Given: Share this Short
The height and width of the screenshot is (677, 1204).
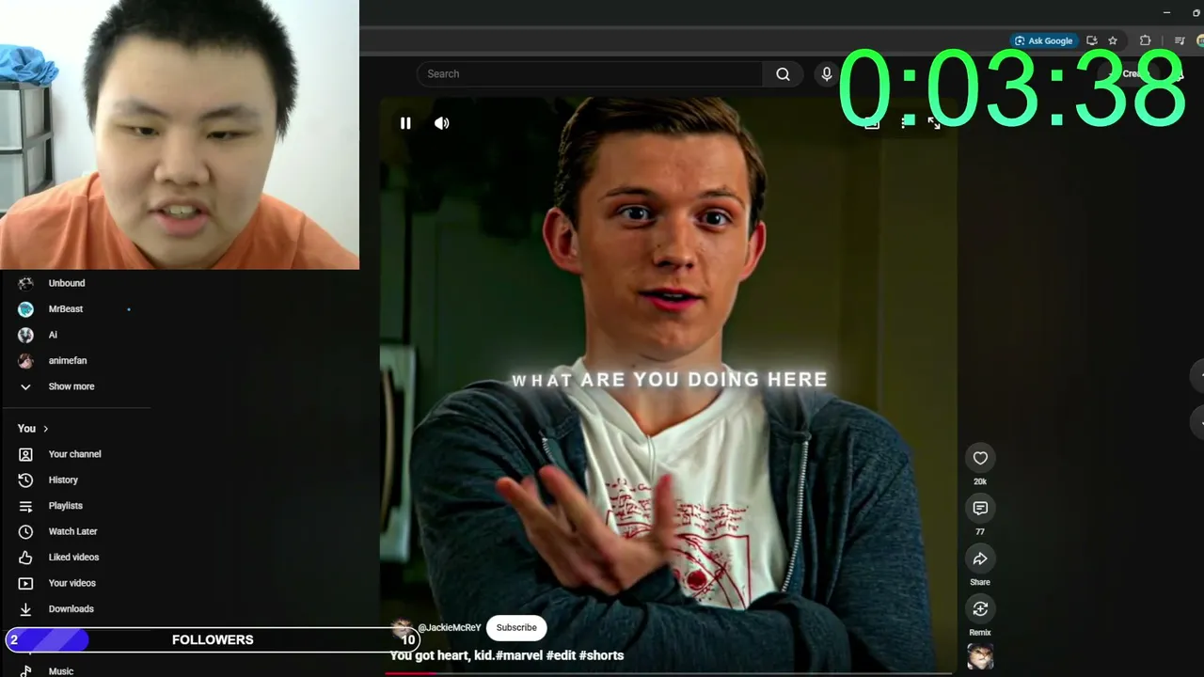Looking at the screenshot, I should [x=980, y=559].
